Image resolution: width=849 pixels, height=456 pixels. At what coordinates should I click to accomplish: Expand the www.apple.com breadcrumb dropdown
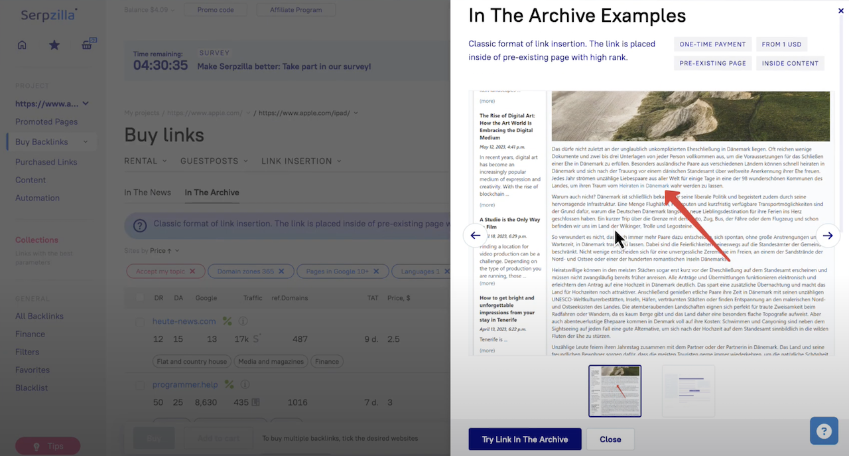[x=248, y=113]
